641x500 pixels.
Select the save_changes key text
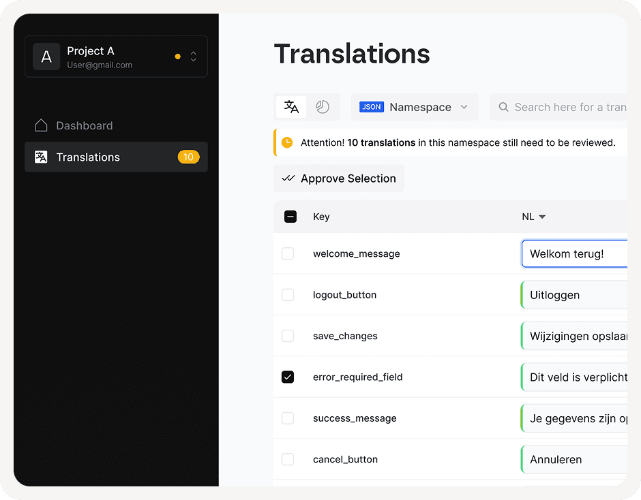pos(345,336)
